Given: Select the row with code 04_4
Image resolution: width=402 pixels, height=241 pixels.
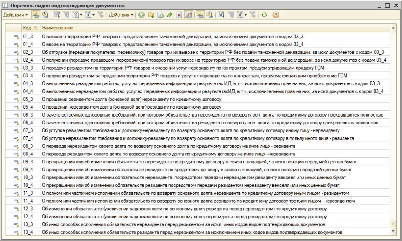Looking at the screenshot, I should tap(197, 91).
